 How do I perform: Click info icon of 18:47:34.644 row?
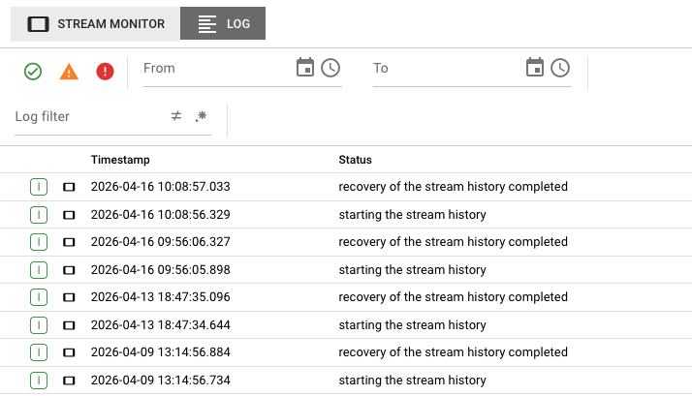point(39,325)
